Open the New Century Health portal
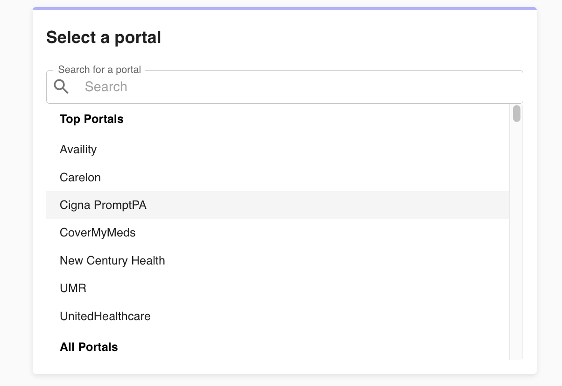This screenshot has height=386, width=562. tap(278, 260)
